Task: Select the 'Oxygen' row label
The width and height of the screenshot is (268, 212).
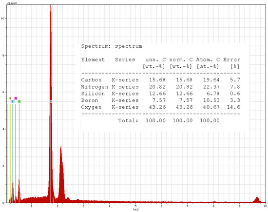Action: [91, 107]
